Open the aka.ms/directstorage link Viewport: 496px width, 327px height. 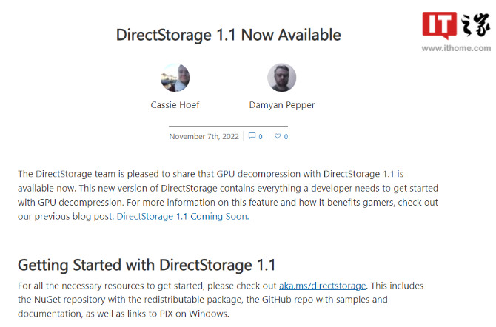tap(323, 286)
